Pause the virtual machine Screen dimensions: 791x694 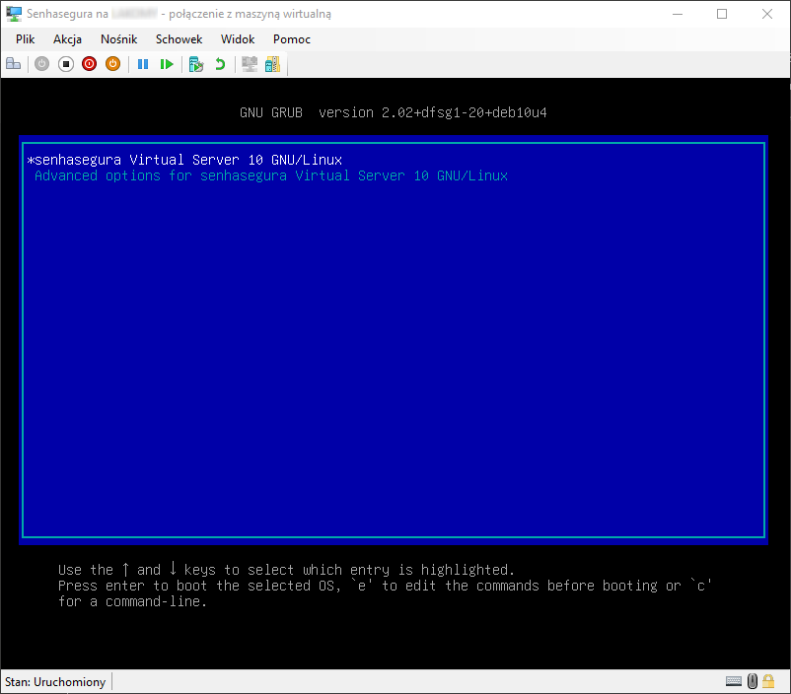[x=143, y=64]
